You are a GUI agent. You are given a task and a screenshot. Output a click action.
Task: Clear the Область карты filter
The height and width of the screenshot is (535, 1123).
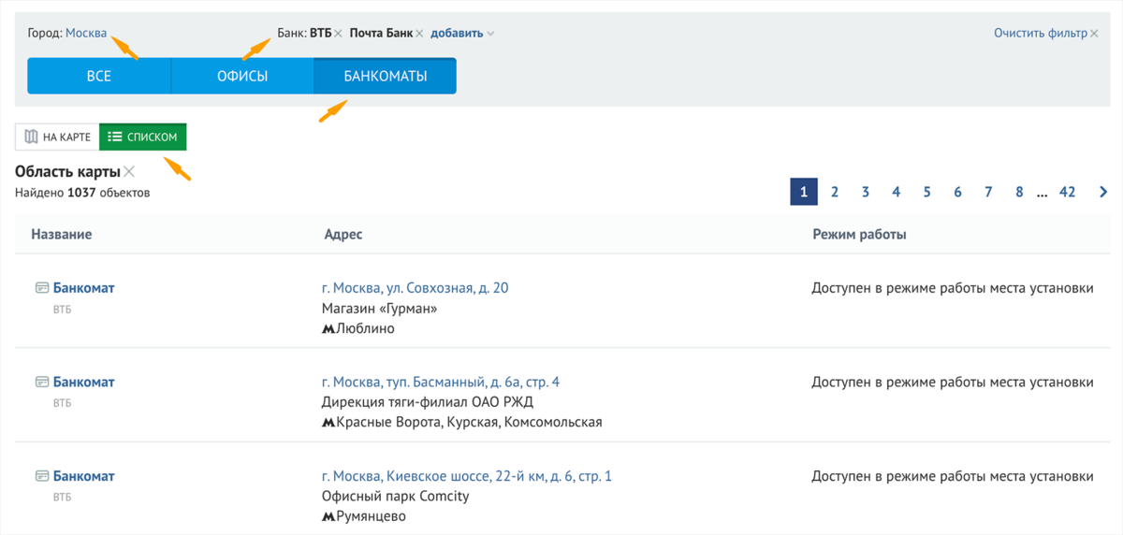pyautogui.click(x=129, y=171)
